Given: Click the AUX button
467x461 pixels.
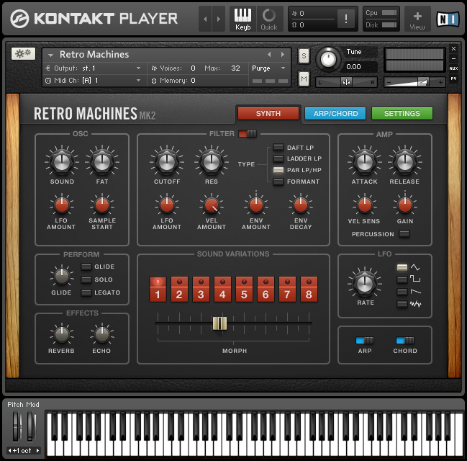Looking at the screenshot, I should tap(453, 68).
